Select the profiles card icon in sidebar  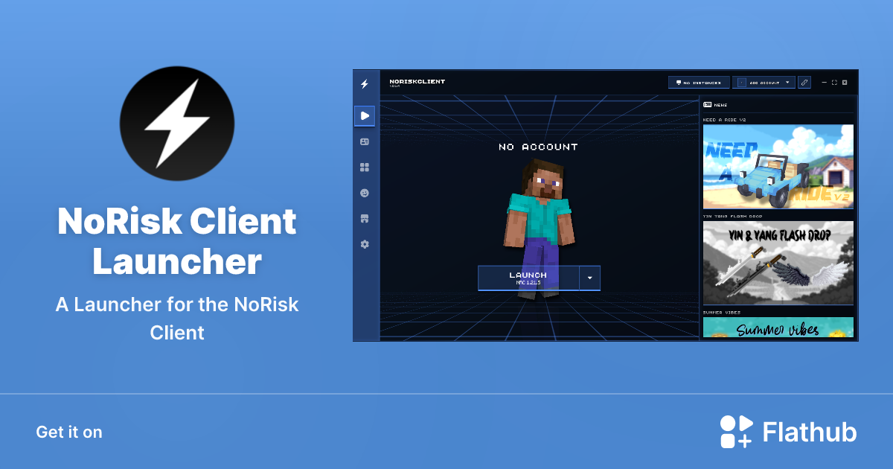[x=365, y=141]
